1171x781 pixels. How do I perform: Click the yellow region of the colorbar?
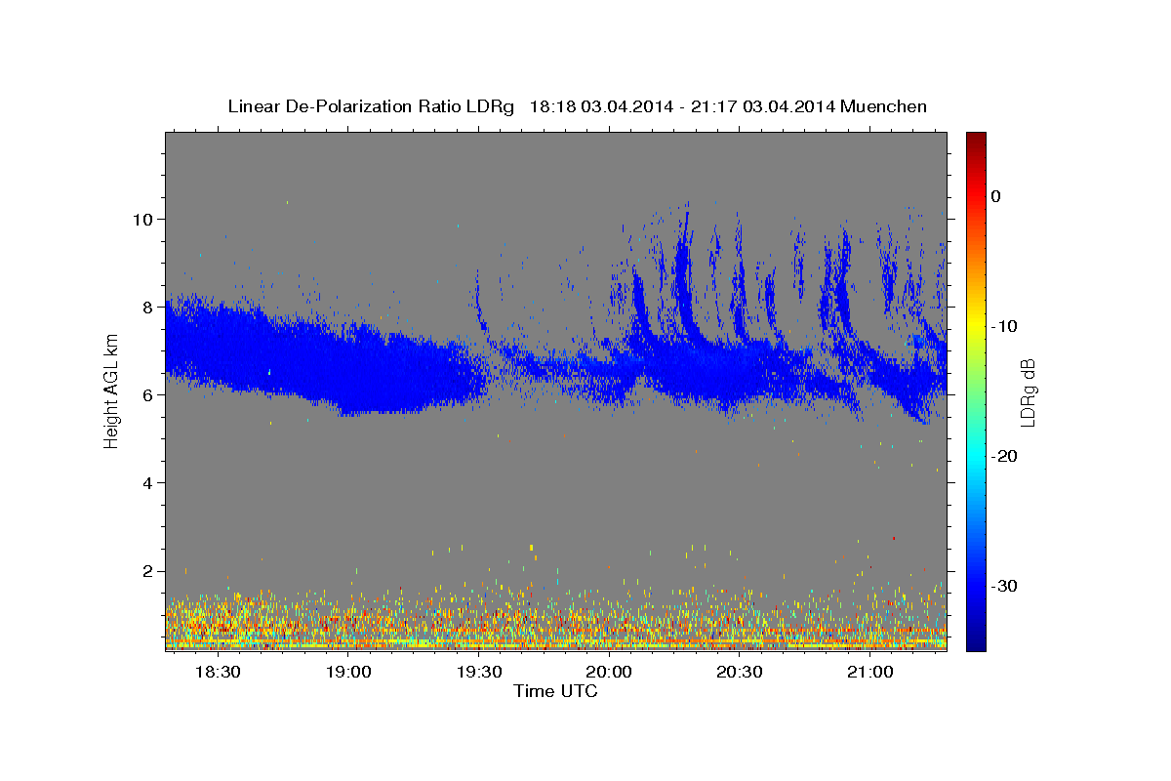(x=976, y=322)
